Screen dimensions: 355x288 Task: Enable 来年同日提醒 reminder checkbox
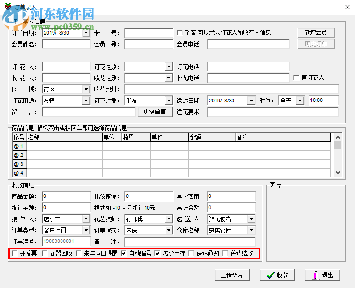78,253
